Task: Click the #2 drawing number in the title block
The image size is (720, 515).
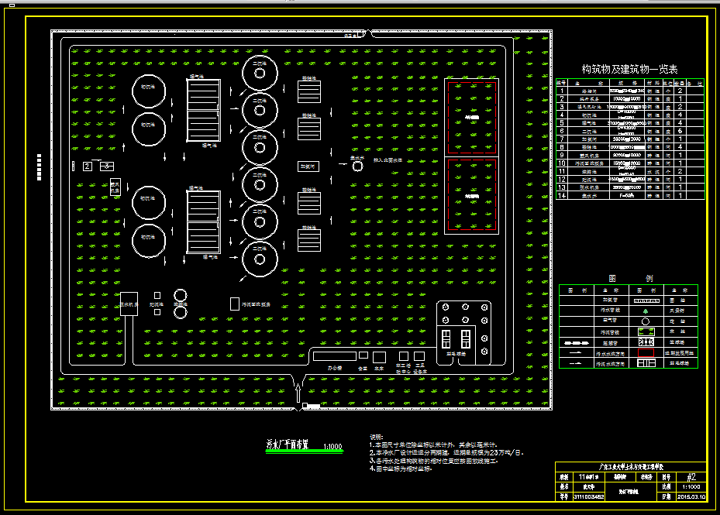Action: coord(691,477)
